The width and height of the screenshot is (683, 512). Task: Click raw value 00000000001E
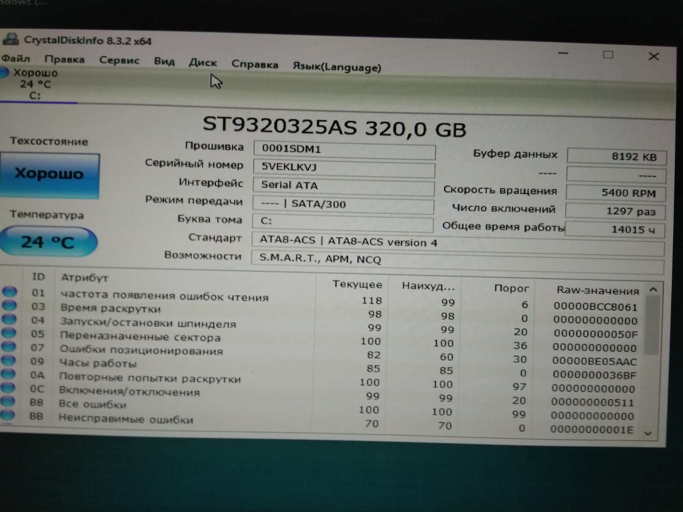coord(592,430)
